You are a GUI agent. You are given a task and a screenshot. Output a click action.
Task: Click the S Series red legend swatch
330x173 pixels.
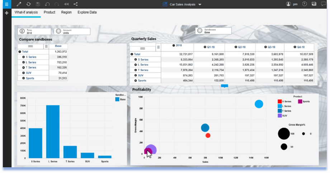click(x=280, y=102)
